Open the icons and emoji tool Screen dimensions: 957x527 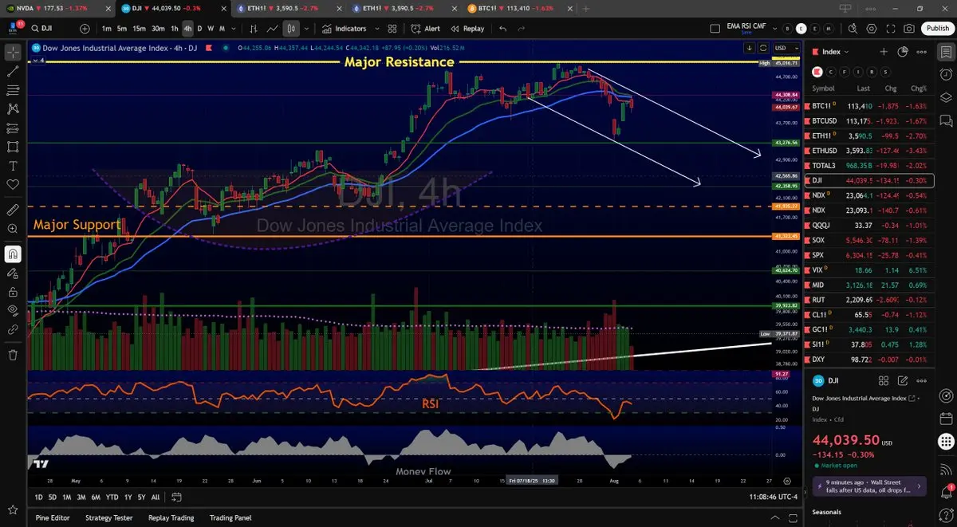[13, 185]
